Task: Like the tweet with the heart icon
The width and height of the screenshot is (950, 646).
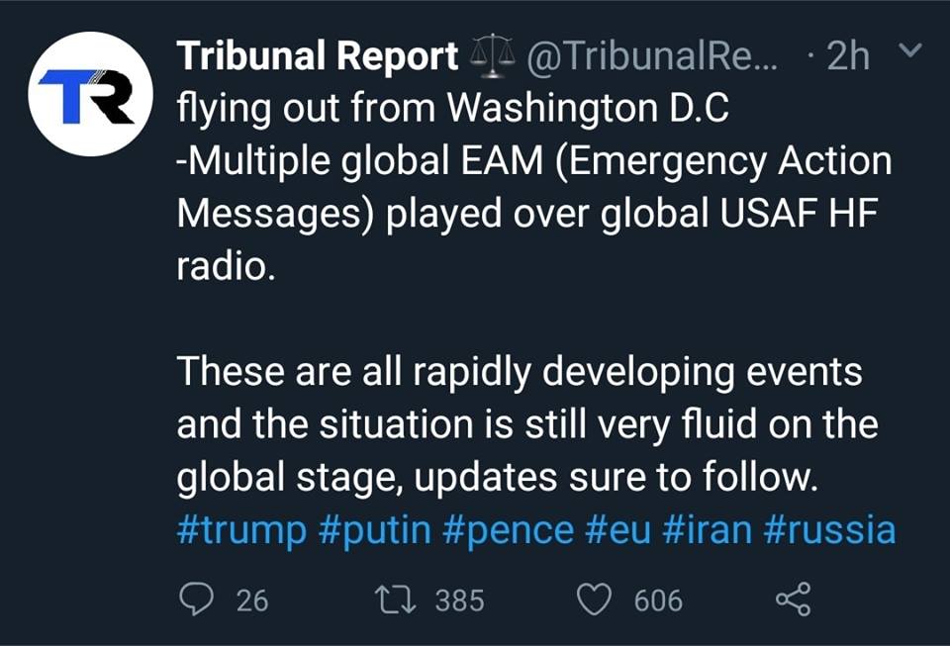Action: click(x=593, y=600)
